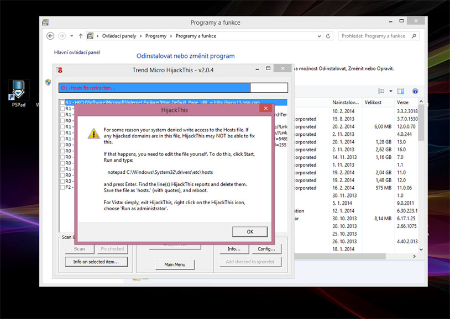The width and height of the screenshot is (450, 319).
Task: Tick the checkbox for the F2 entry
Action: [62, 188]
